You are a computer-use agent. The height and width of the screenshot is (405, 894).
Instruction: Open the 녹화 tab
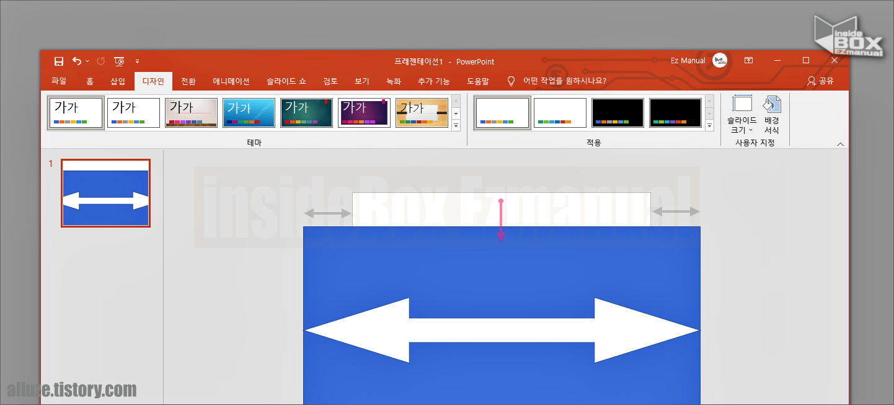394,81
